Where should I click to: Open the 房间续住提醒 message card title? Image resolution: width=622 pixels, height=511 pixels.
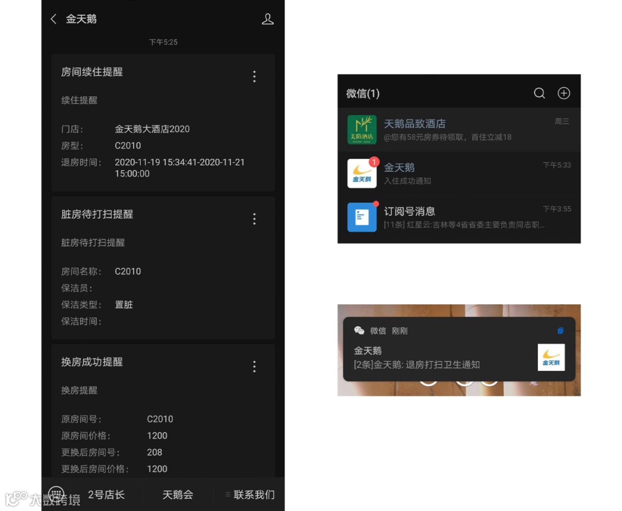pos(92,72)
